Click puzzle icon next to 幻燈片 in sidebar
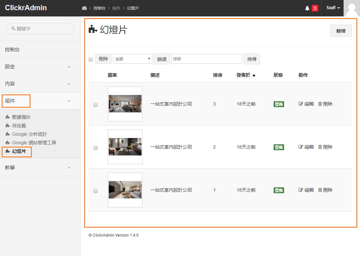The width and height of the screenshot is (360, 256). point(8,151)
